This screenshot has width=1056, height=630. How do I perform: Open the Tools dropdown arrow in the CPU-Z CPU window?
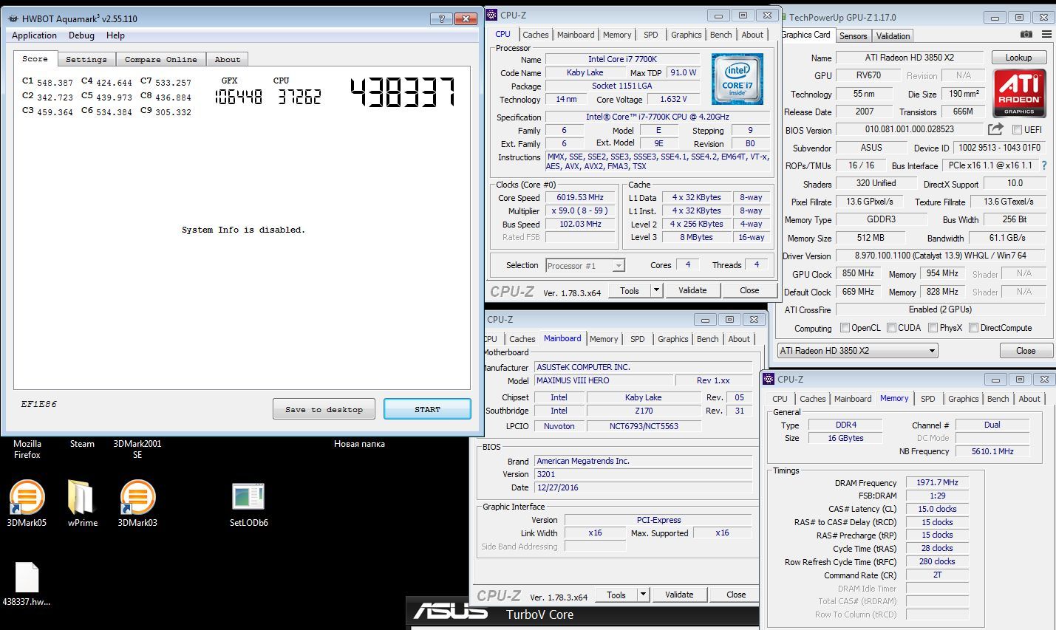(x=656, y=290)
